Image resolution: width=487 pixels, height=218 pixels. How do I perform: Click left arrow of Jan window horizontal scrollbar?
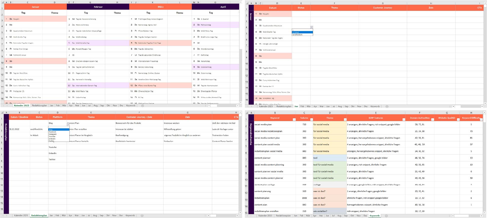coord(453,106)
